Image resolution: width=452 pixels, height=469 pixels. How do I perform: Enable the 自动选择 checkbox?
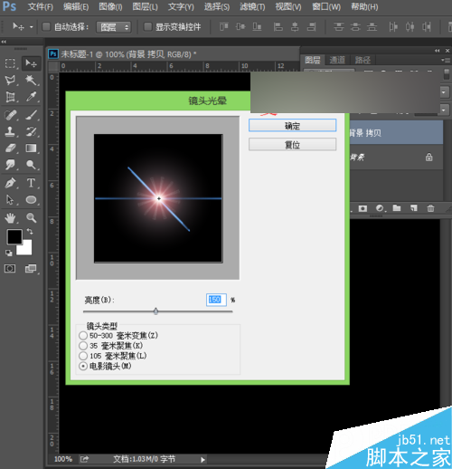pos(46,26)
